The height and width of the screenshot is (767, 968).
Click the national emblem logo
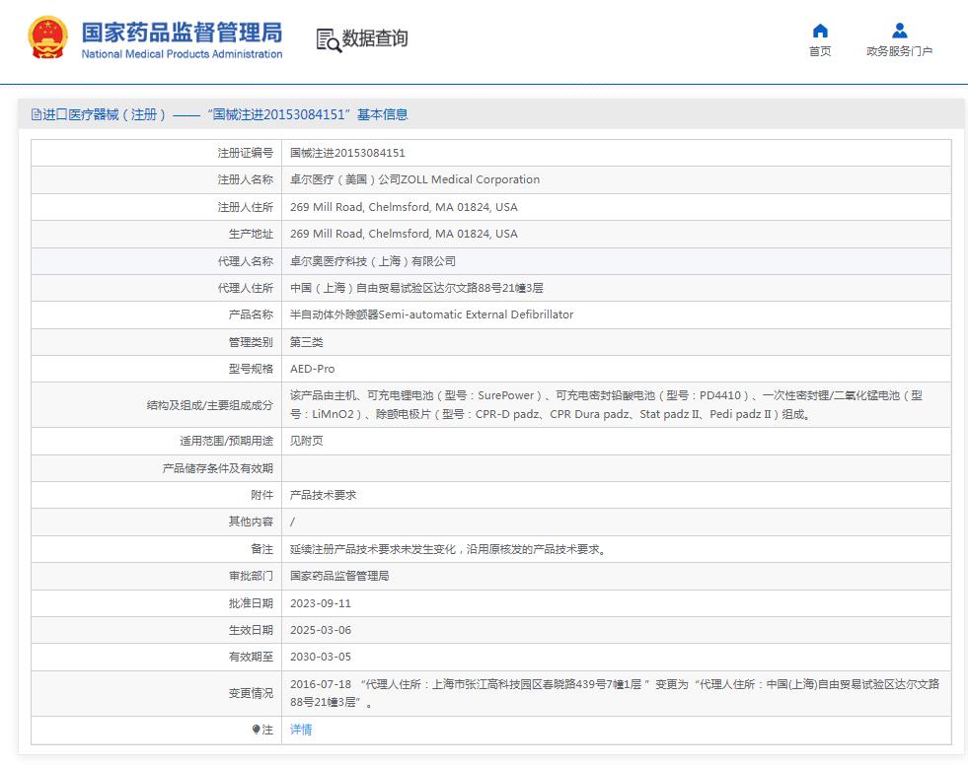point(47,37)
